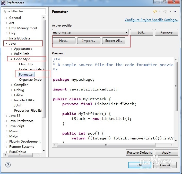Click the Import... profile button
The height and width of the screenshot is (174, 182).
(89, 41)
